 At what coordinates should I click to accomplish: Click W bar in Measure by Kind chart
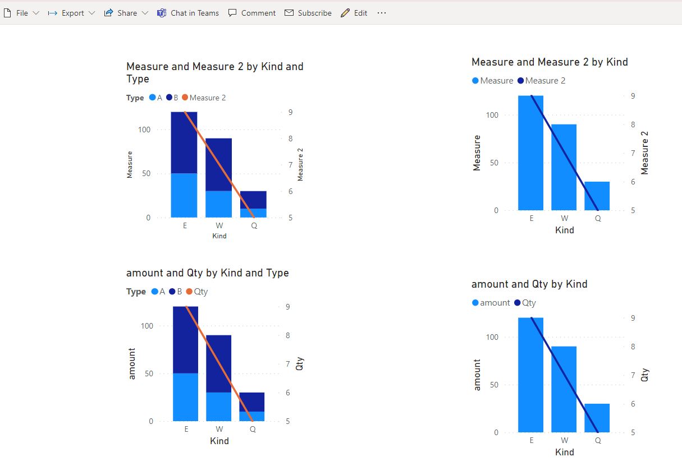[564, 167]
